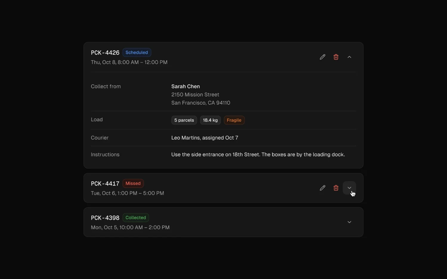Select the PCK-4417 pickup ID
This screenshot has width=447, height=279.
coord(105,184)
